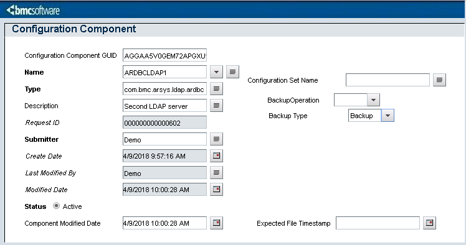Click the Status label

click(36, 206)
